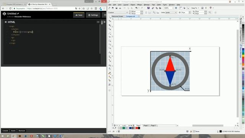Click the Save button in CodePen

pos(79,15)
